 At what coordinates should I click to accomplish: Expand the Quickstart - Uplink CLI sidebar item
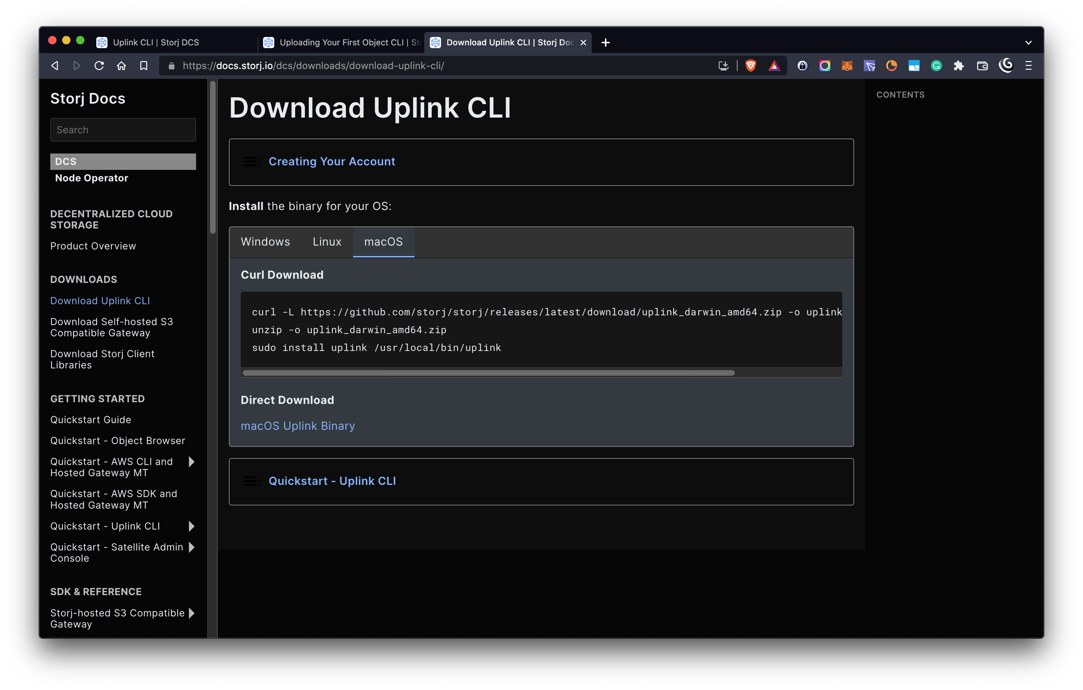coord(192,526)
